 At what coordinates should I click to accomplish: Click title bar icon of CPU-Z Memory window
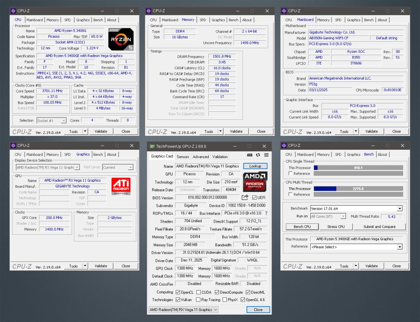[x=148, y=11]
